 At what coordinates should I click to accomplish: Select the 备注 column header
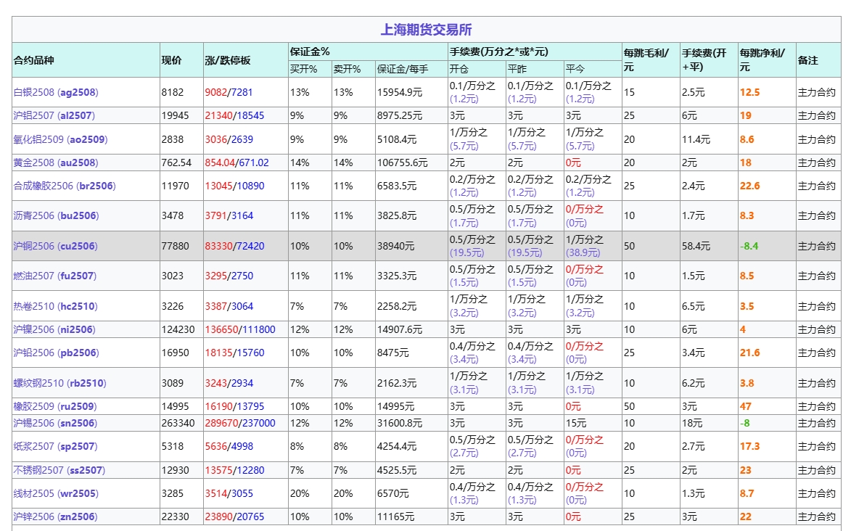click(x=808, y=60)
